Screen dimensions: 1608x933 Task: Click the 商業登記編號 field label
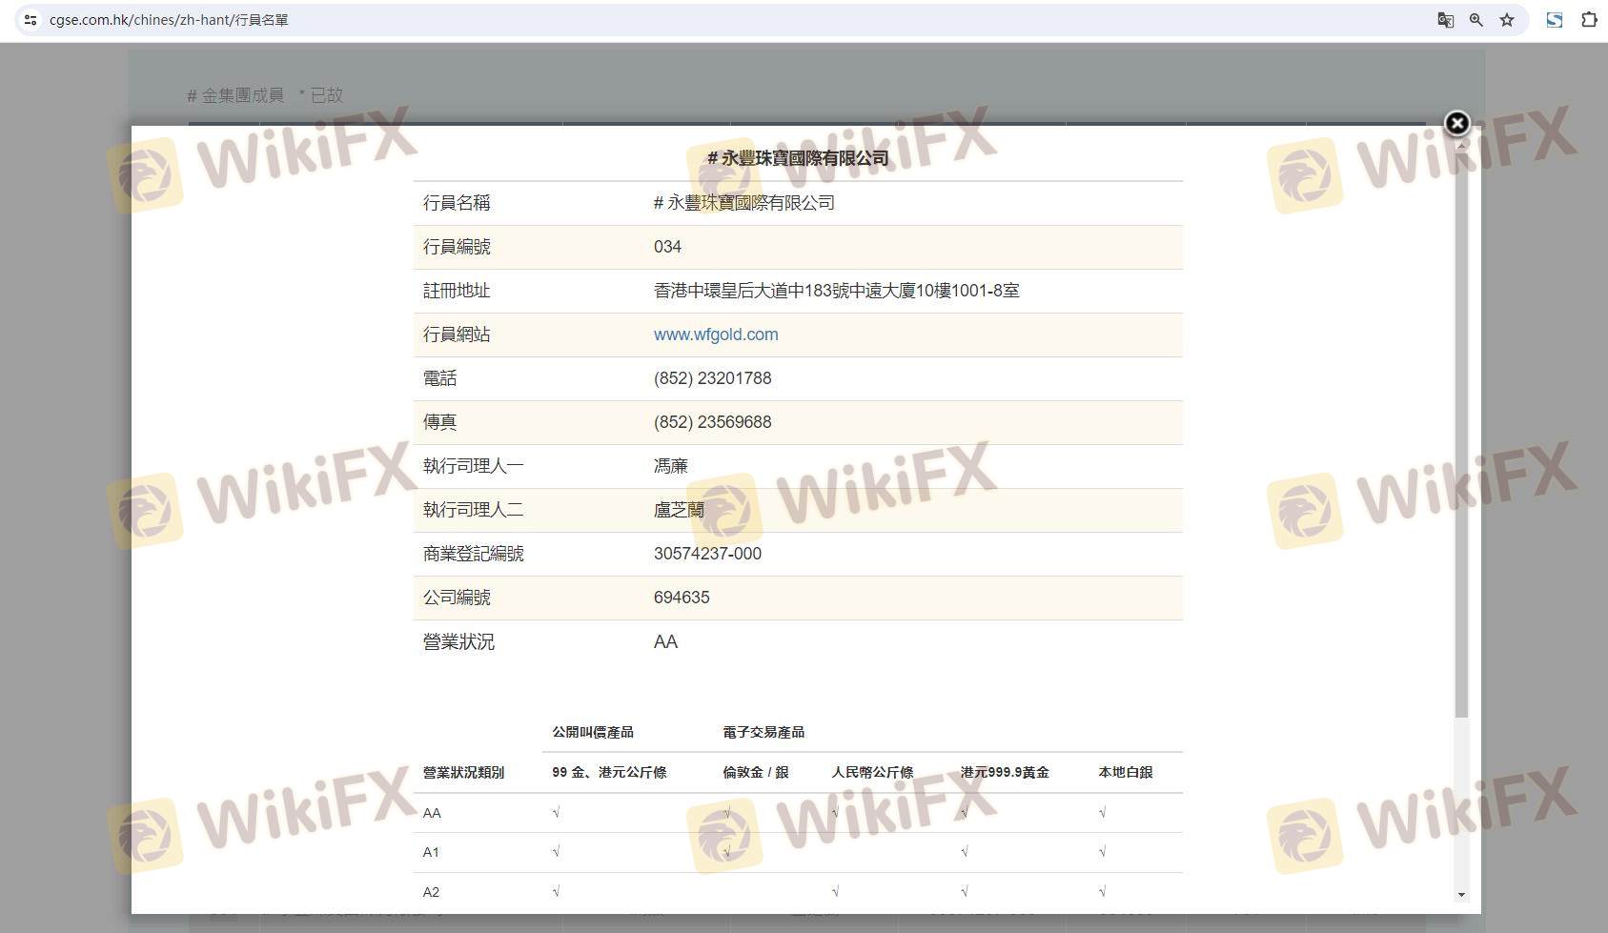click(474, 554)
